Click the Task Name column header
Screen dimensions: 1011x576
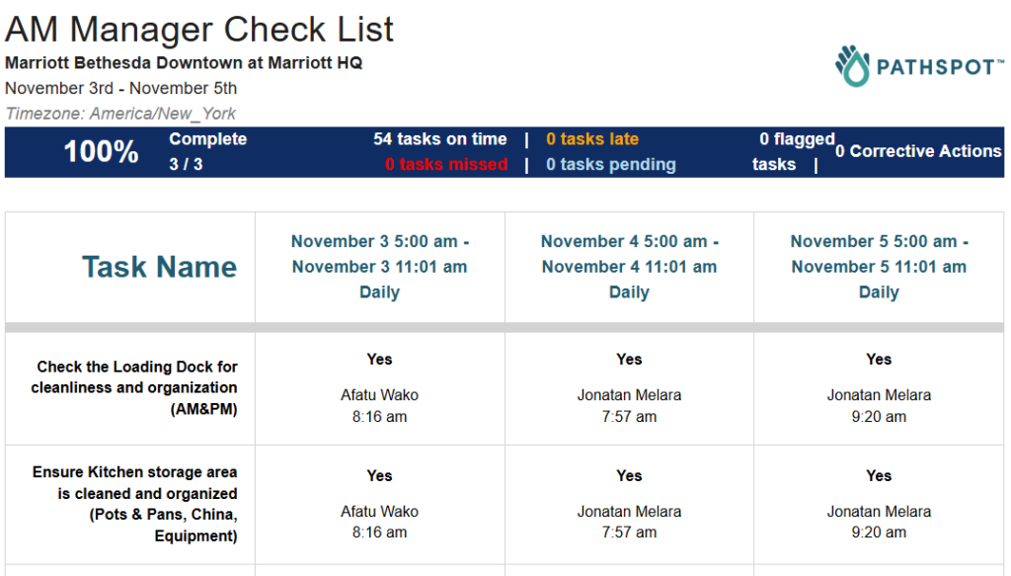click(x=159, y=267)
